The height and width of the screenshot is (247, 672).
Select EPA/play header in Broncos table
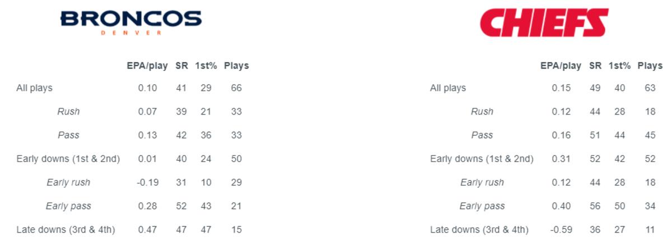tap(147, 65)
